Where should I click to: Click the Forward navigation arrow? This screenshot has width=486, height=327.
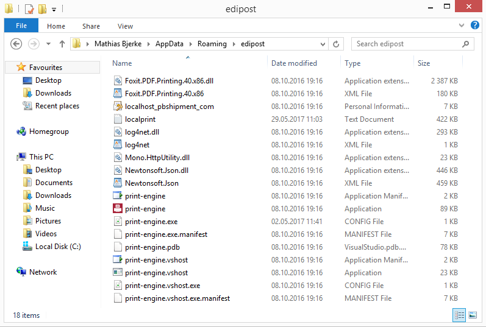click(34, 44)
